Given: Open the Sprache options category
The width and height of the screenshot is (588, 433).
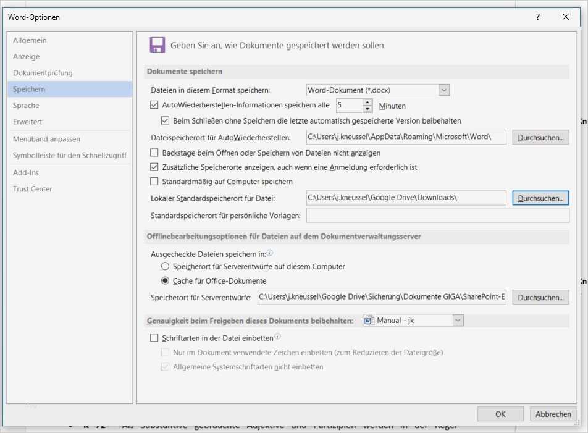Looking at the screenshot, I should pos(70,106).
